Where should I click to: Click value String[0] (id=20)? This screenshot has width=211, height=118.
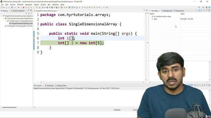187,19
